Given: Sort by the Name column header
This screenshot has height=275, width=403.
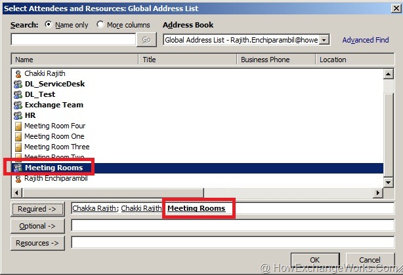Looking at the screenshot, I should (x=75, y=60).
